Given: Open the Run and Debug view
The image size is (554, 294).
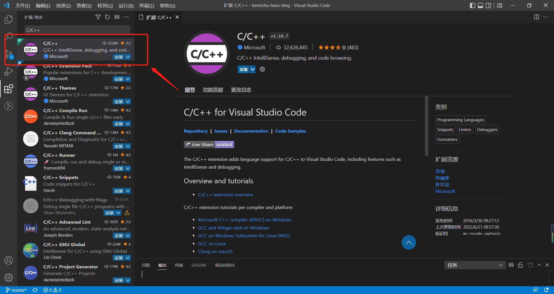Looking at the screenshot, I should (9, 71).
